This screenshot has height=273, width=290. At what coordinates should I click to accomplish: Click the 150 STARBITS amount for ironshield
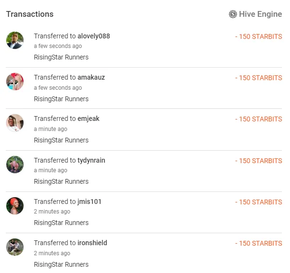click(258, 243)
